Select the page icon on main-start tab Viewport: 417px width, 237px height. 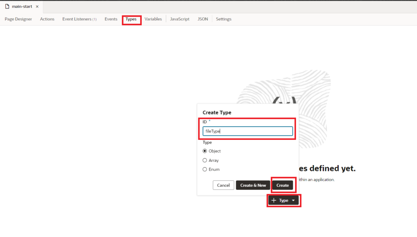(7, 6)
